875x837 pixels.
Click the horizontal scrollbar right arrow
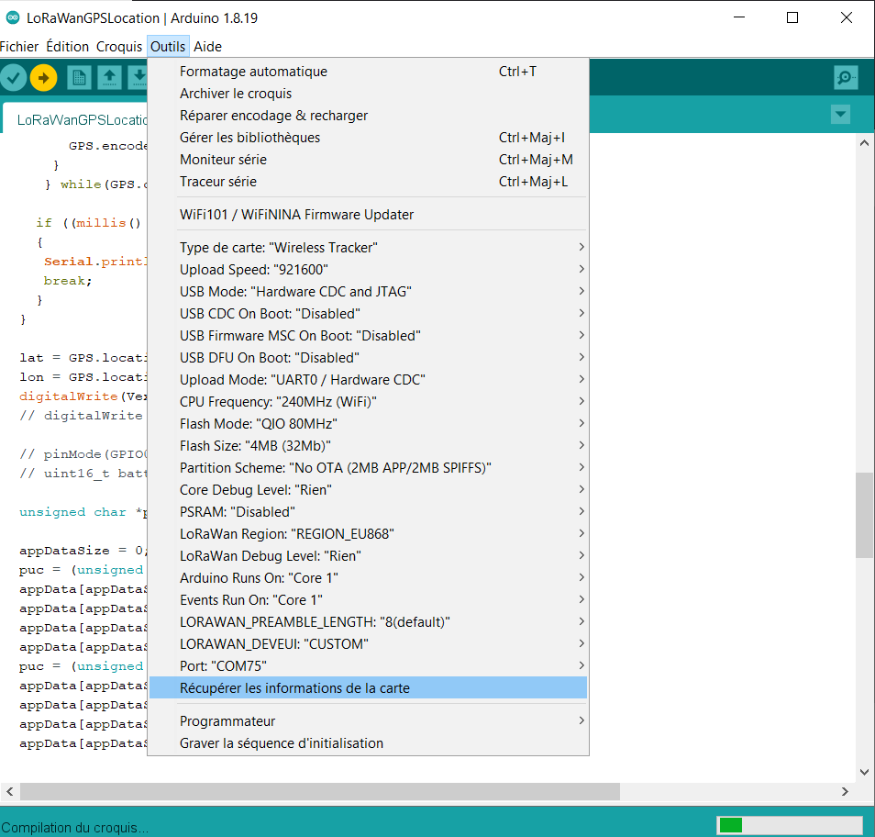[x=845, y=792]
